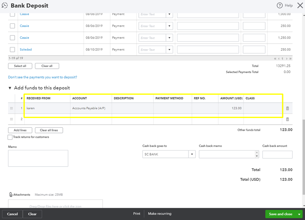Open the Soledad customer link

(x=26, y=50)
